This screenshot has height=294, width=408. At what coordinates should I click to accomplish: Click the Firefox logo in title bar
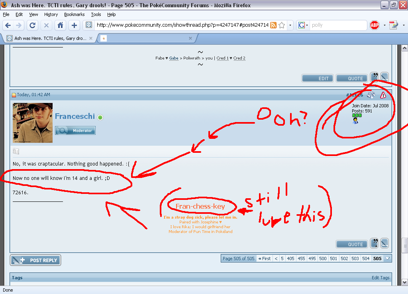tap(4, 5)
